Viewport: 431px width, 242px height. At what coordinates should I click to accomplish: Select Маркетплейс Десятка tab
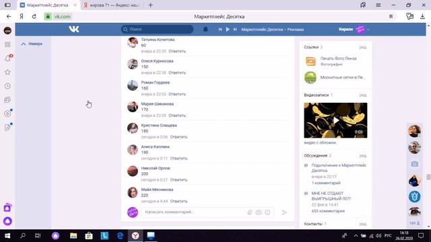coord(47,5)
